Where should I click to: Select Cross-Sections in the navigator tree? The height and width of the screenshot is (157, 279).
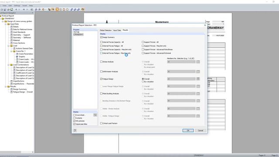click(x=19, y=43)
